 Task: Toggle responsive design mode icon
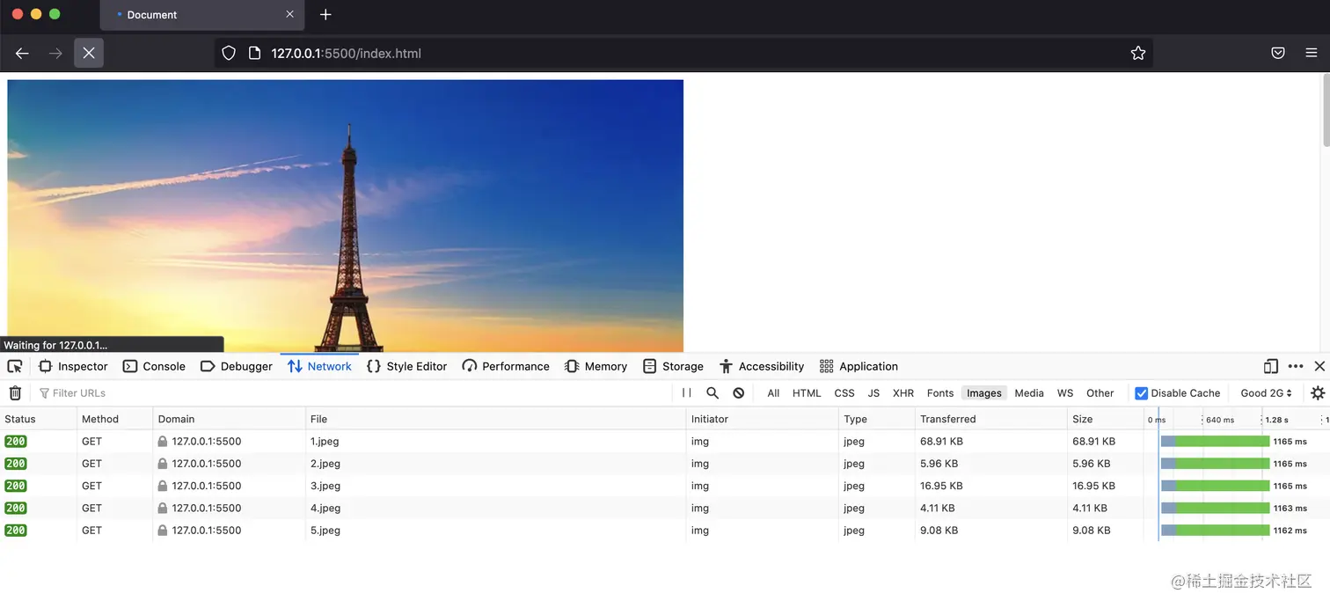[1270, 366]
